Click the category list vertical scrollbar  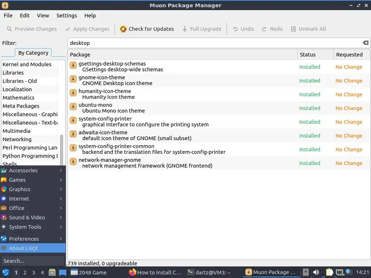[62, 150]
